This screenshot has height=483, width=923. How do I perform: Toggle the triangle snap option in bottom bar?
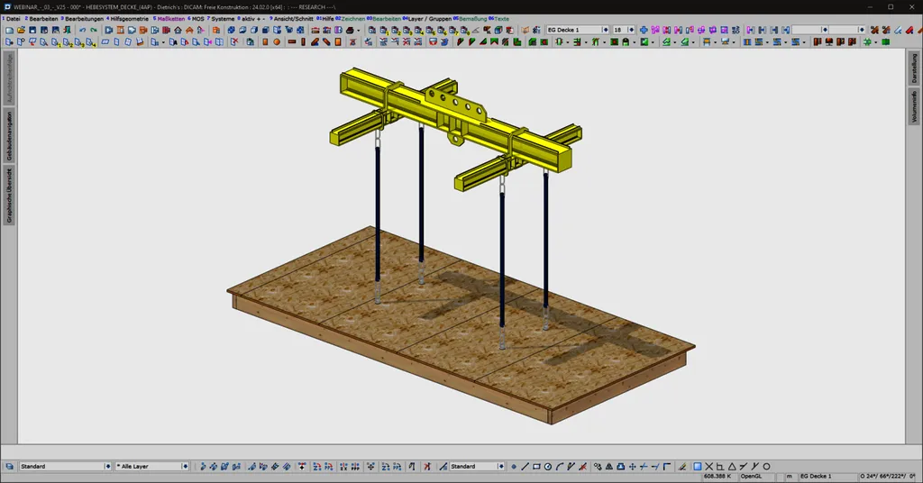pos(732,467)
